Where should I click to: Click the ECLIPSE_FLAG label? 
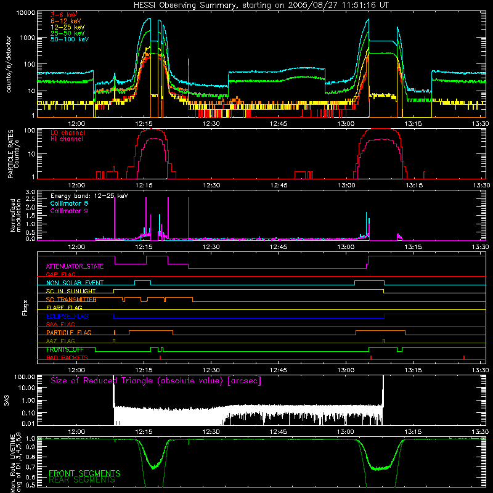[x=67, y=316]
